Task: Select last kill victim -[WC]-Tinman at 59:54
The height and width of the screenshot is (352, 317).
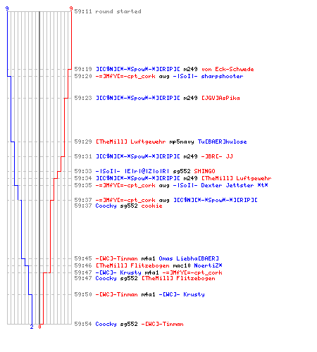Action: click(x=162, y=324)
